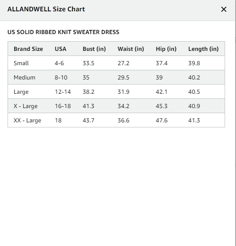This screenshot has height=246, width=236.
Task: Select the Large size row label
Action: tap(21, 92)
